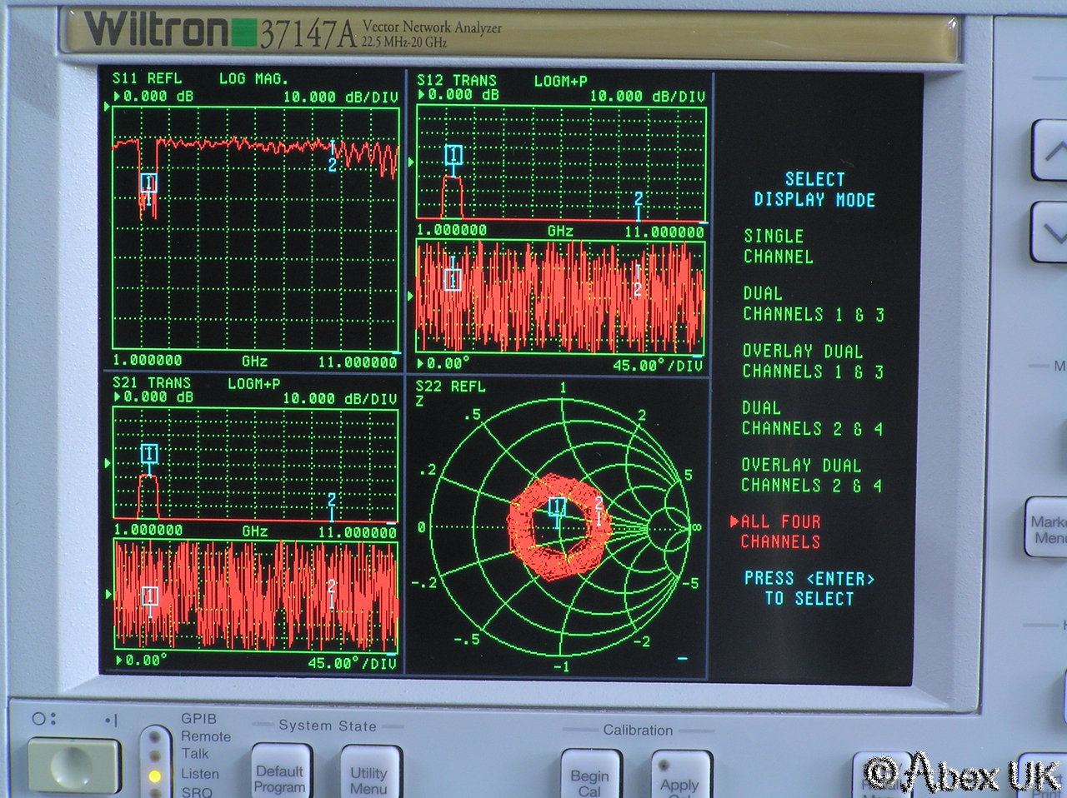1067x798 pixels.
Task: Select Single Channel display mode
Action: pyautogui.click(x=778, y=247)
